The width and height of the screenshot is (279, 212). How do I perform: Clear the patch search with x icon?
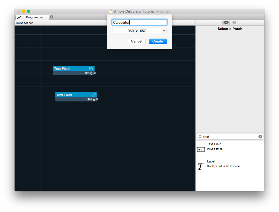260,137
